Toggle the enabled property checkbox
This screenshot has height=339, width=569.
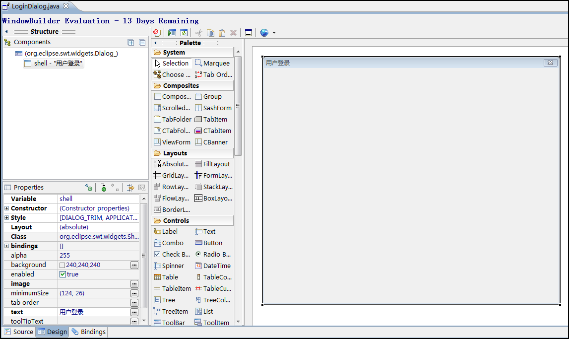pyautogui.click(x=63, y=274)
